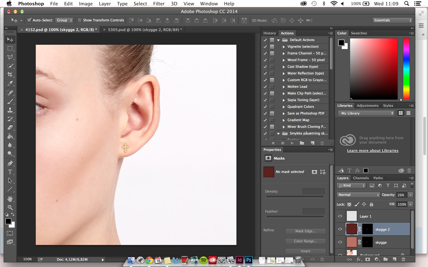
Task: Open the layer blend mode dropdown
Action: click(x=358, y=195)
